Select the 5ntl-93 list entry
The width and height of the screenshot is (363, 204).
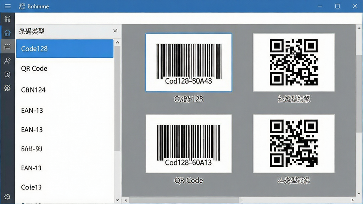pos(65,149)
